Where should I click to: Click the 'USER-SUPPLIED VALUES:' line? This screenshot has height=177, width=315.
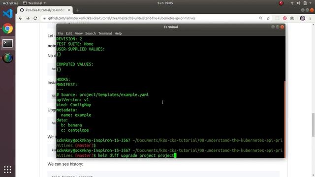[81, 49]
